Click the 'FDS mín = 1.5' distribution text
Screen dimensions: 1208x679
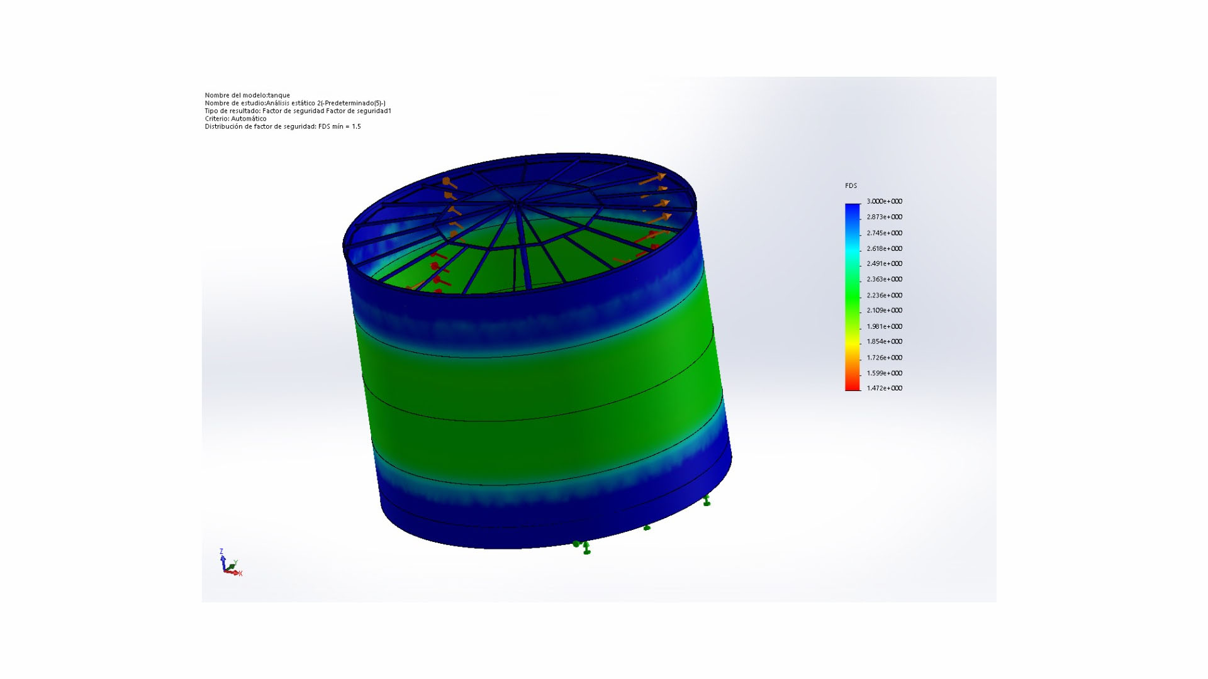pyautogui.click(x=339, y=126)
